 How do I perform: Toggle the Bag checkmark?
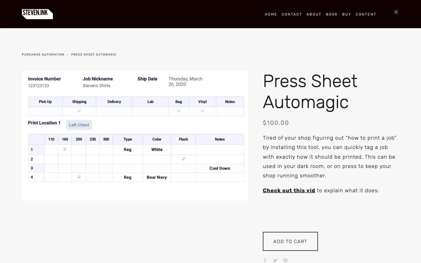(179, 111)
